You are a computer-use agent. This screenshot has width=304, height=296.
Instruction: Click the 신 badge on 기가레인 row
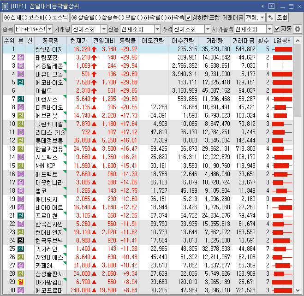click(21, 249)
